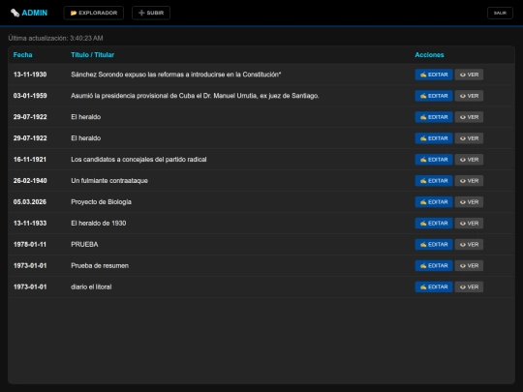Screen dimensions: 523x392
Task: Edit the Un fulmiante contraataque entry
Action: coord(434,181)
